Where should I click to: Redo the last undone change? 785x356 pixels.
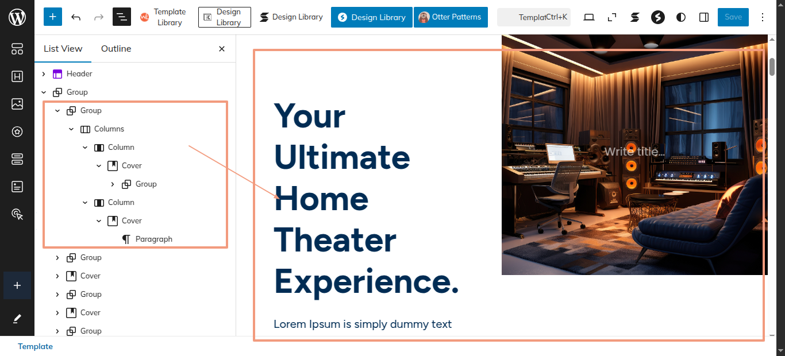99,17
